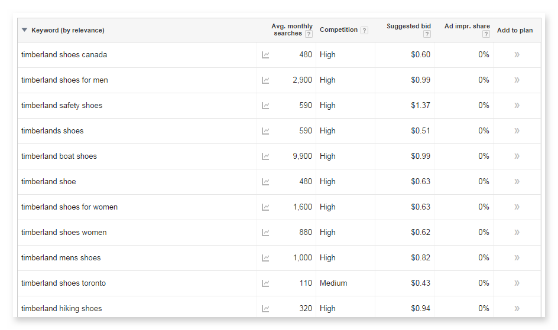Add timberland shoes for men to plan
This screenshot has height=330, width=558.
(x=517, y=80)
